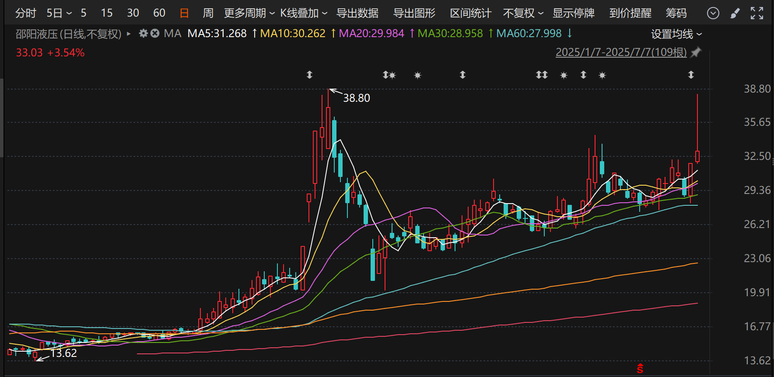
Task: Click the 2025/1/7-2025/7/7 date range link
Action: (x=621, y=52)
